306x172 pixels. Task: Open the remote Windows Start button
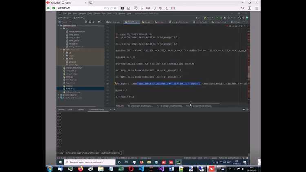60,163
